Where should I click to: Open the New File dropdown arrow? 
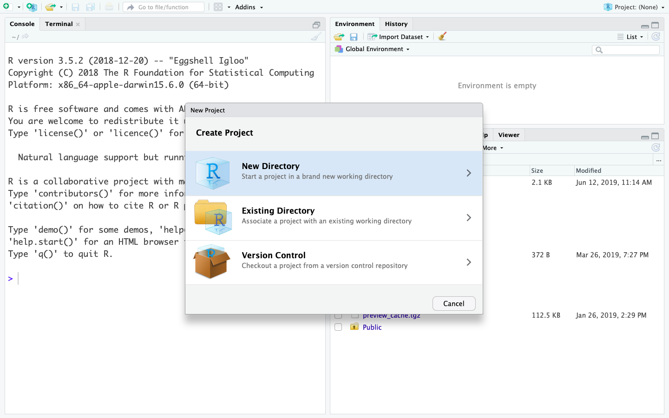coord(19,7)
